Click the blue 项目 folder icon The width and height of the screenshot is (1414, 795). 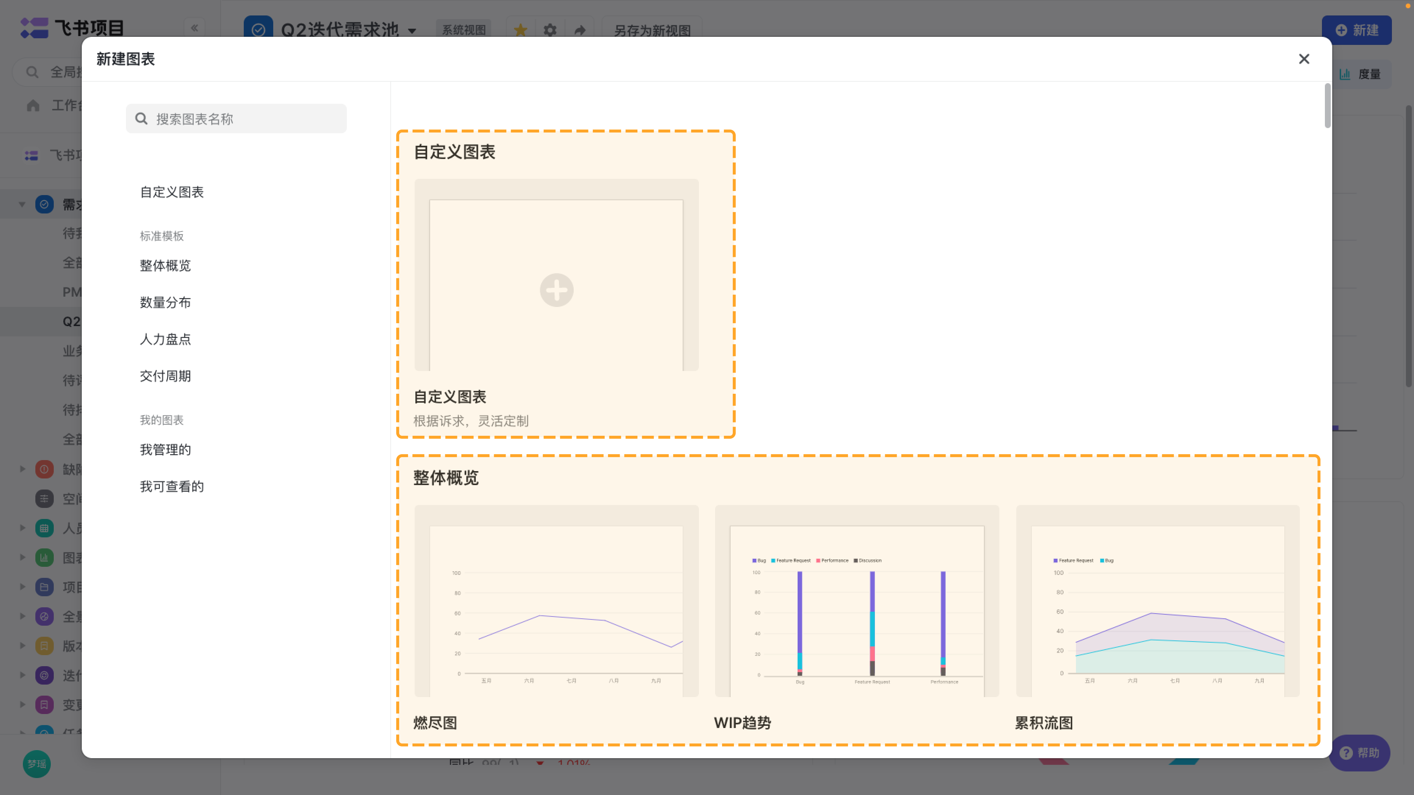(x=45, y=587)
